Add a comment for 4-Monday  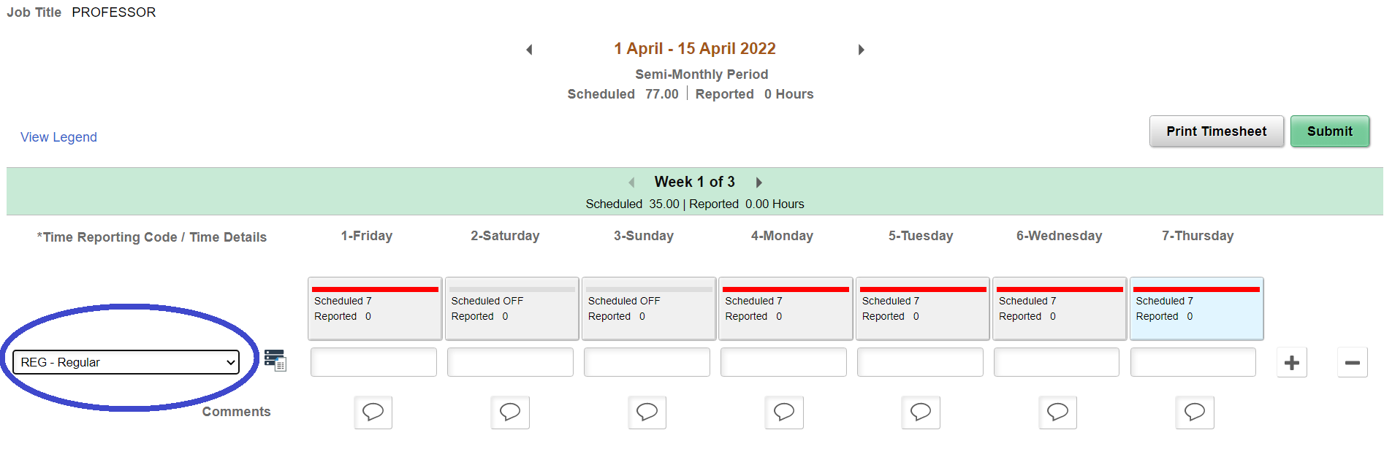coord(783,412)
